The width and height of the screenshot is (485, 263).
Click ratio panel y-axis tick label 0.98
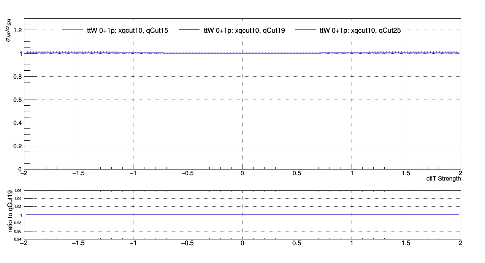(19, 223)
